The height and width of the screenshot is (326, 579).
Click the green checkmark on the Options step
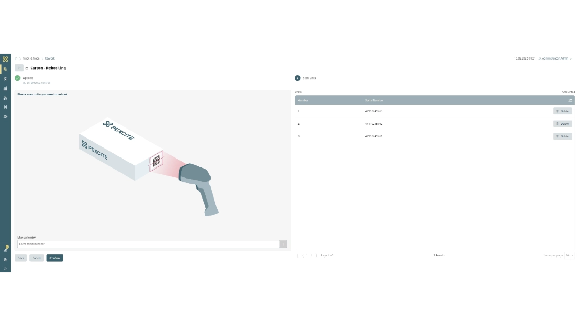pos(17,77)
